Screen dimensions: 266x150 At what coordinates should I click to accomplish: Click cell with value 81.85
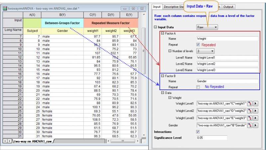(x=93, y=57)
